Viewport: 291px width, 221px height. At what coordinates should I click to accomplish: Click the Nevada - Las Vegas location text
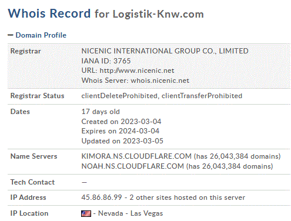131,213
